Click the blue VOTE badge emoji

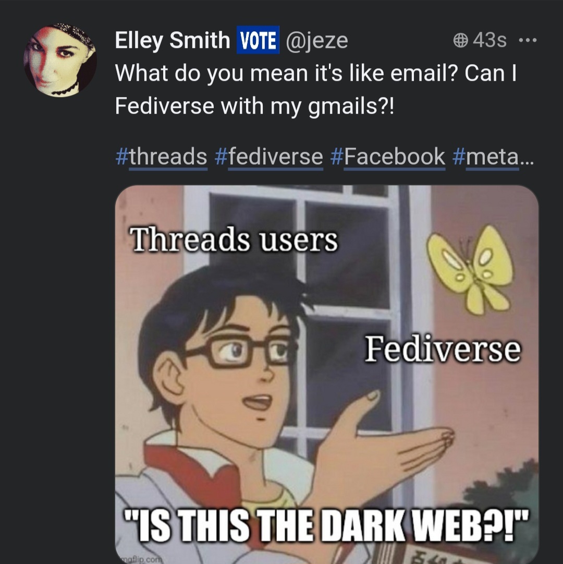pos(258,40)
